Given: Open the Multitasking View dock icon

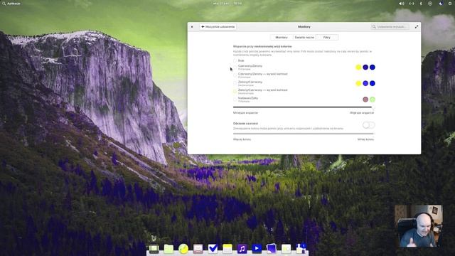Looking at the screenshot, I should coord(154,248).
